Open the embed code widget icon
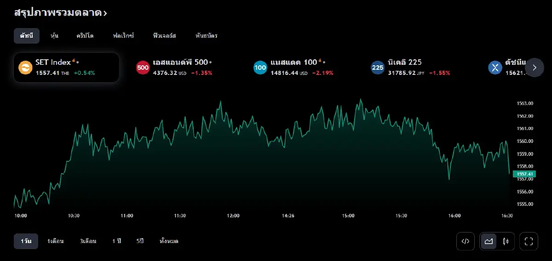This screenshot has height=261, width=552. [x=466, y=241]
